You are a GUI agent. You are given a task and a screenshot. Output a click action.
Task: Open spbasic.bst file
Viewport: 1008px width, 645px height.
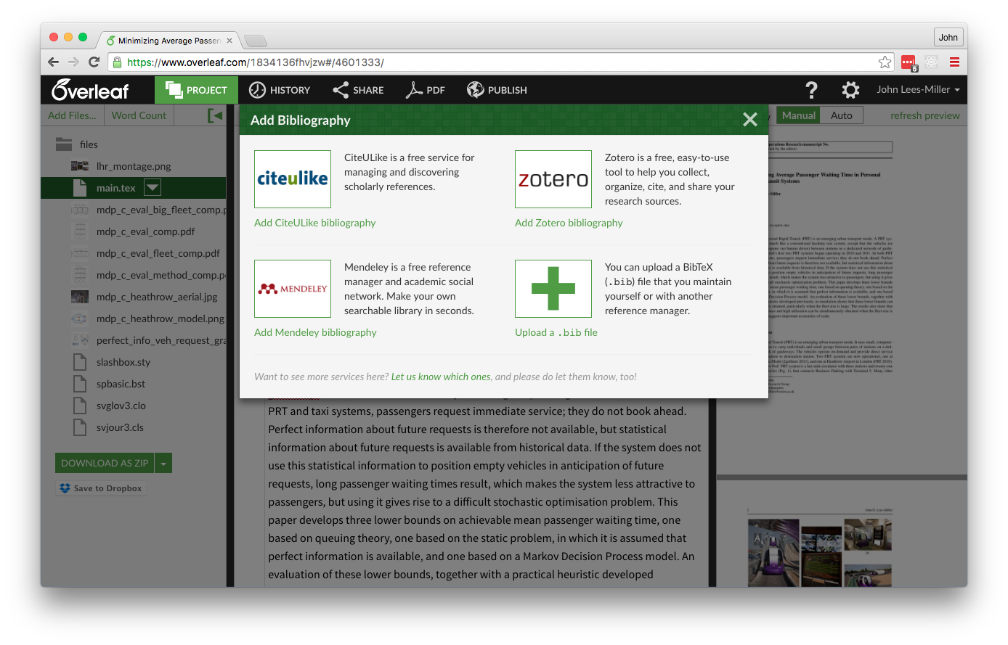coord(121,384)
